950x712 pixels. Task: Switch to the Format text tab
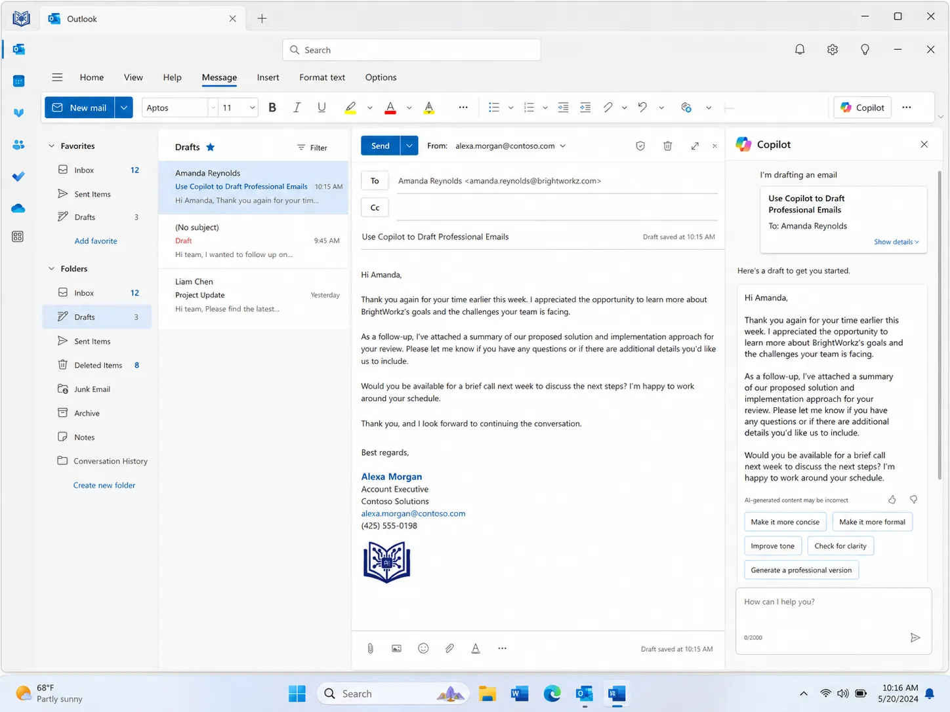click(x=322, y=77)
